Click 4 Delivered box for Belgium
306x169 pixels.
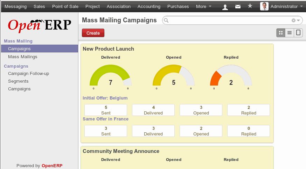[153, 110]
